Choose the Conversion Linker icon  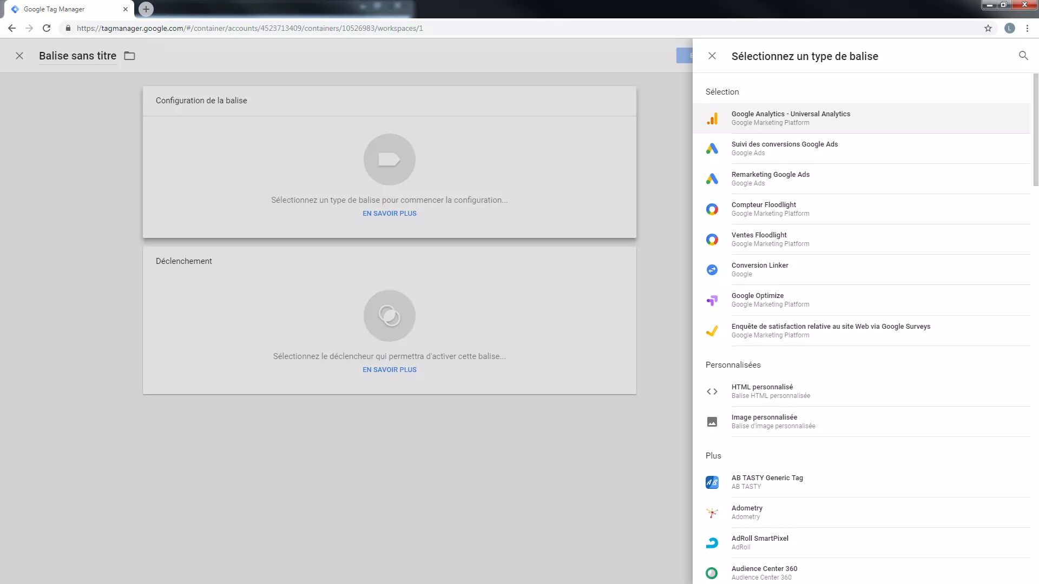(712, 270)
